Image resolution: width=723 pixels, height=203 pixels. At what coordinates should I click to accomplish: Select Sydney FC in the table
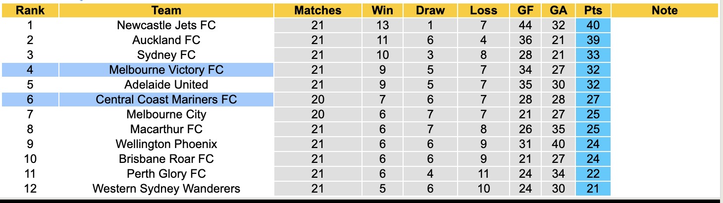(166, 55)
